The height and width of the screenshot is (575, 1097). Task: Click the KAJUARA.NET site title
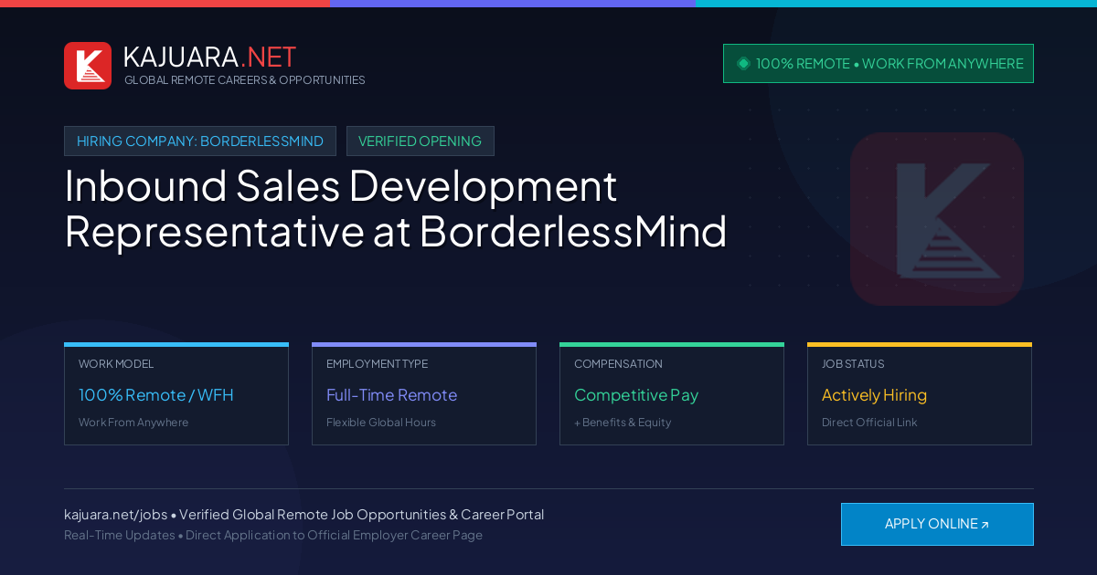pos(209,57)
